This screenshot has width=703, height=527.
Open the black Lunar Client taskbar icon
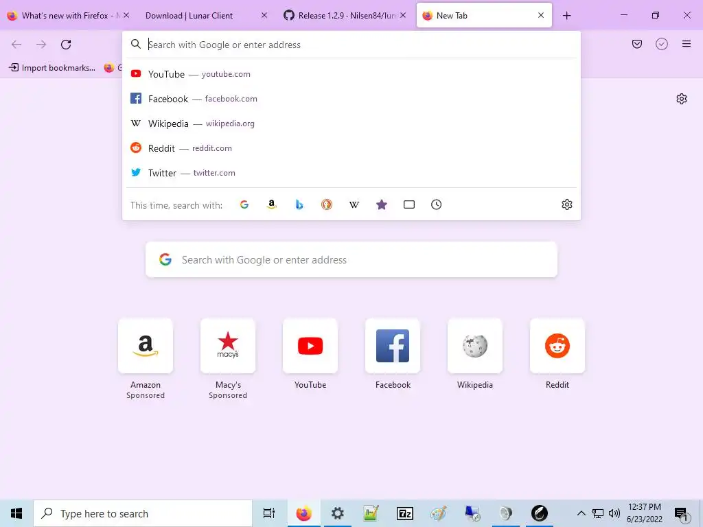[540, 513]
